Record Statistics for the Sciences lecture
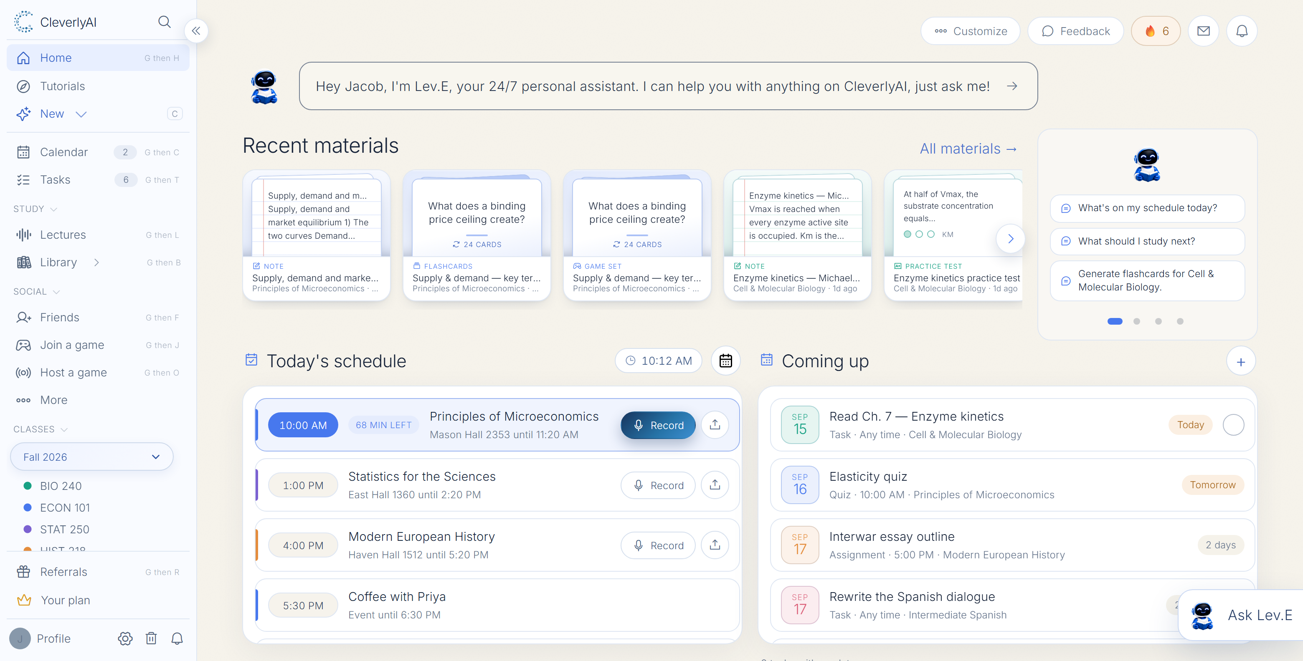1303x661 pixels. click(658, 485)
